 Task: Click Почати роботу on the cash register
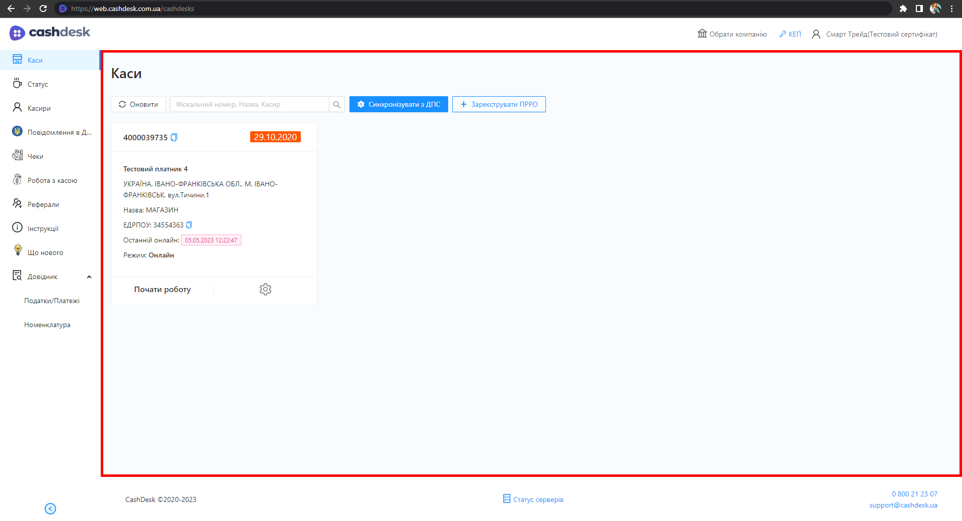162,290
